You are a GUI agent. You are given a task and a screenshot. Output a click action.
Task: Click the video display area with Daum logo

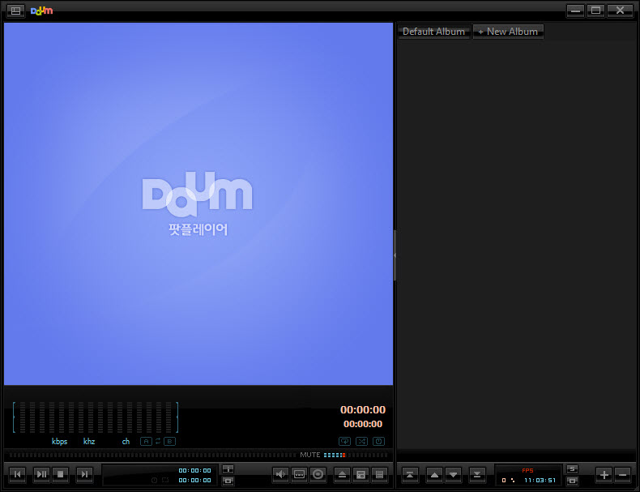tap(198, 203)
